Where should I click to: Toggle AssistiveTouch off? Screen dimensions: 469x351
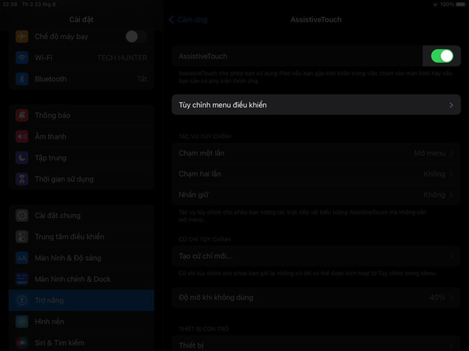coord(441,56)
